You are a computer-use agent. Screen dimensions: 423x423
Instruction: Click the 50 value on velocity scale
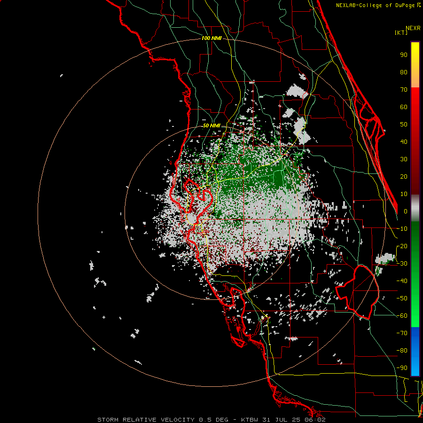click(404, 125)
